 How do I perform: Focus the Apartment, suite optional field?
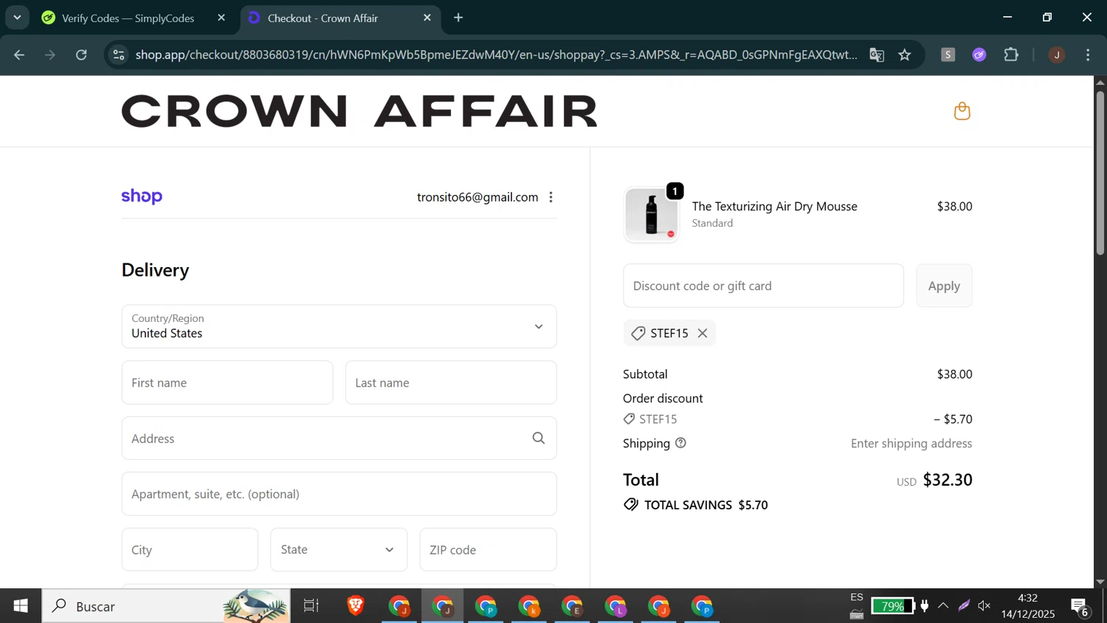(339, 494)
